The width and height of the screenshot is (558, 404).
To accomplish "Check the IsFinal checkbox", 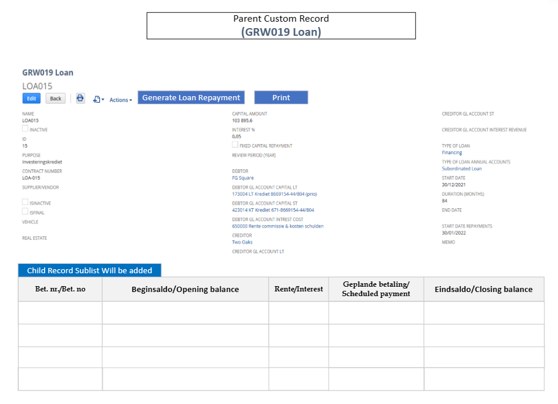I will coord(25,212).
